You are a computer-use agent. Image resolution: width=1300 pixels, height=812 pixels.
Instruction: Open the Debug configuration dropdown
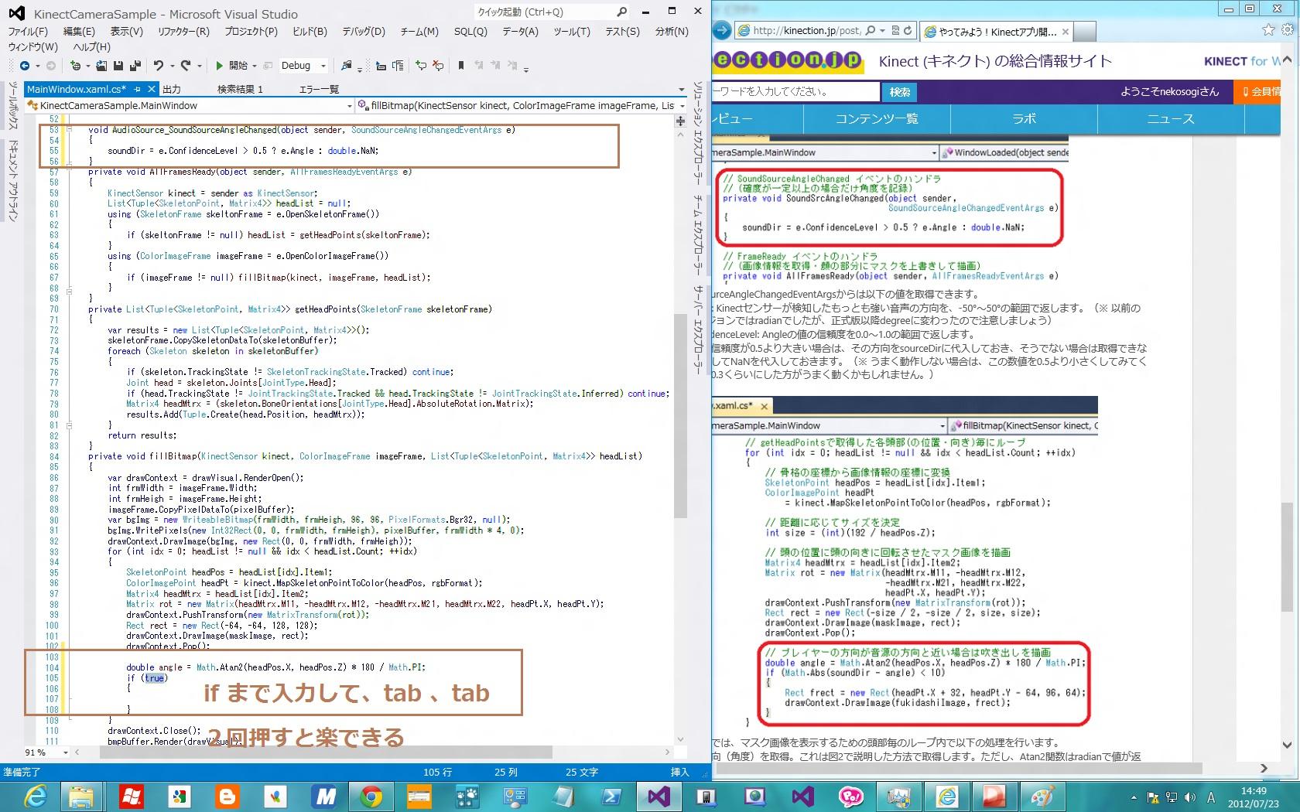323,66
